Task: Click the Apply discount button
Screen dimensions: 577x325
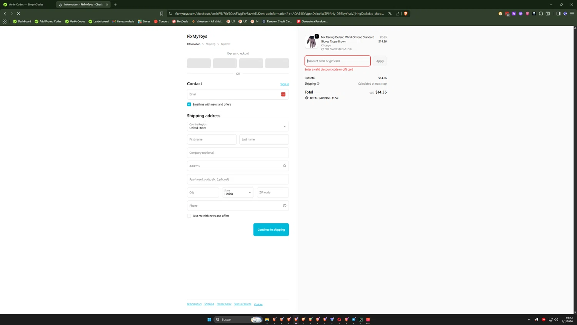Action: [x=380, y=61]
